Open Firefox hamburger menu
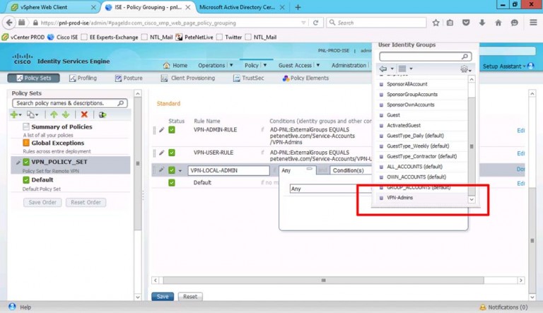Viewport: 543px width, 313px height. (x=533, y=23)
